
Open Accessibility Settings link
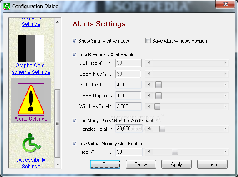point(31,163)
